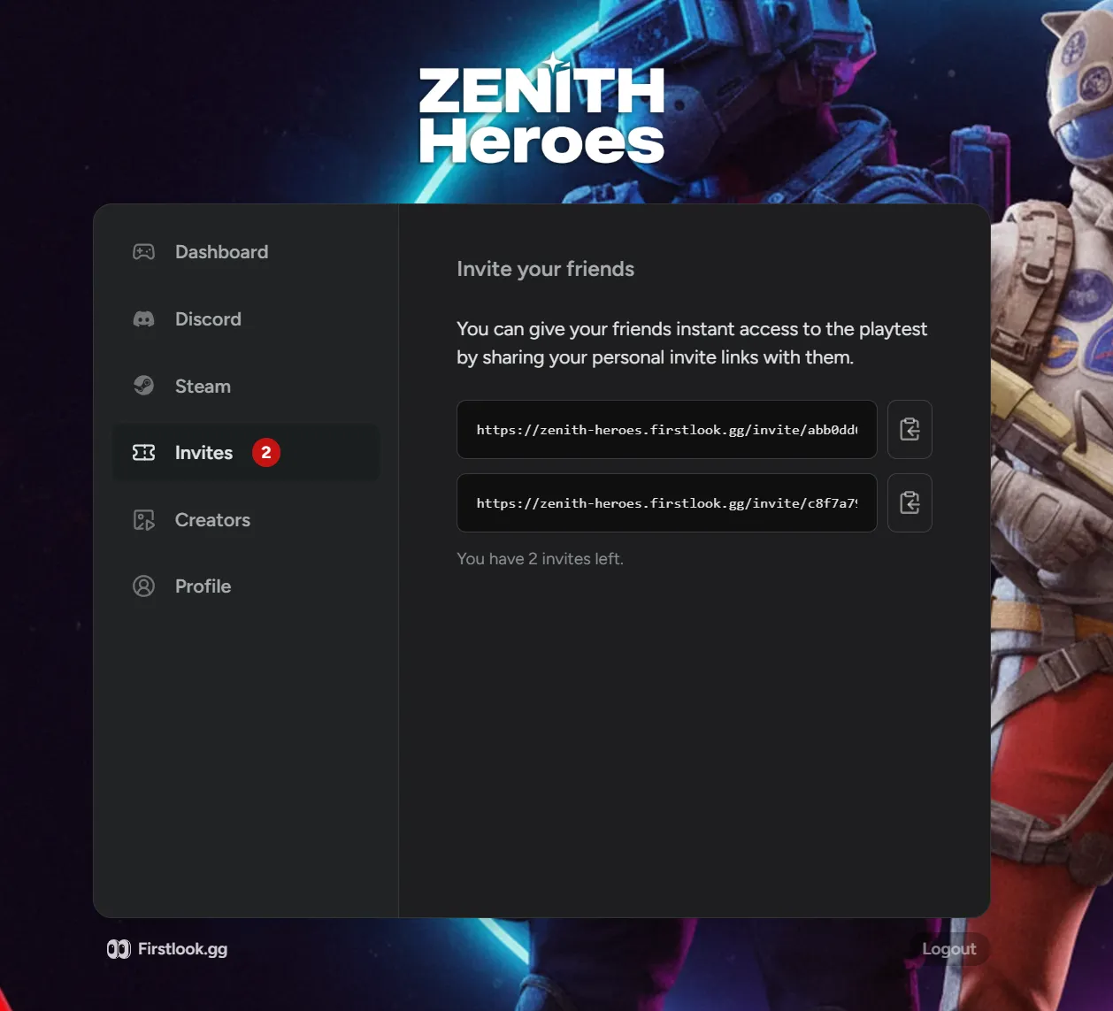This screenshot has width=1113, height=1011.
Task: Click the Profile user icon
Action: coord(143,586)
